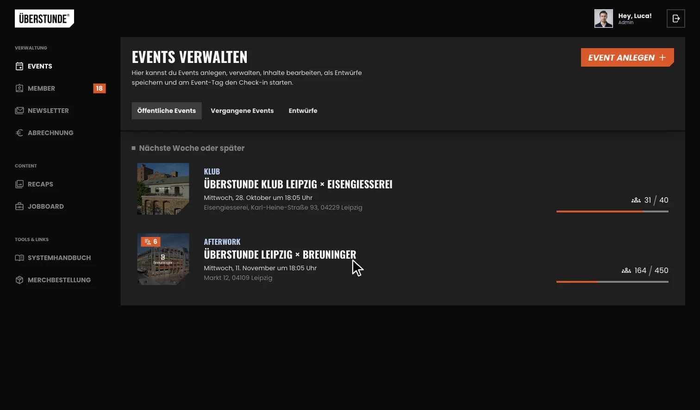This screenshot has width=700, height=410.
Task: Go to Member in sidebar
Action: [41, 88]
